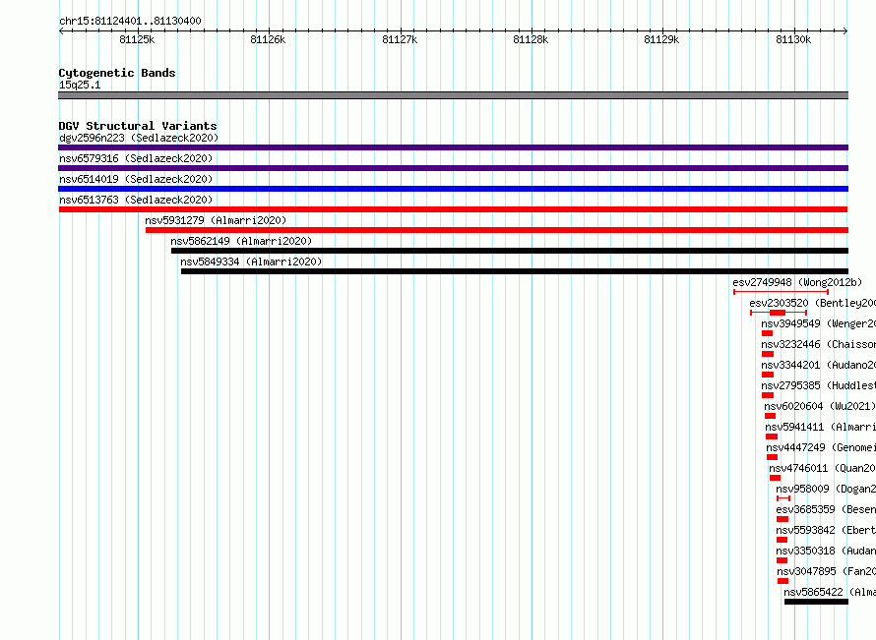Screen dimensions: 876x640
Task: Click the red block under nsv2795385
Action: (x=768, y=395)
